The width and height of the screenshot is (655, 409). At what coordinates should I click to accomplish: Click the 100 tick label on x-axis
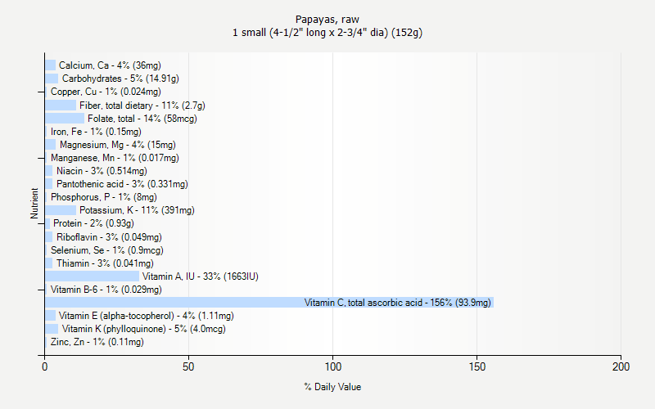pos(332,368)
